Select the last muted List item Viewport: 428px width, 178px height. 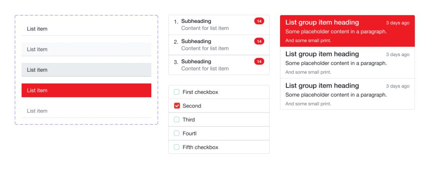86,111
